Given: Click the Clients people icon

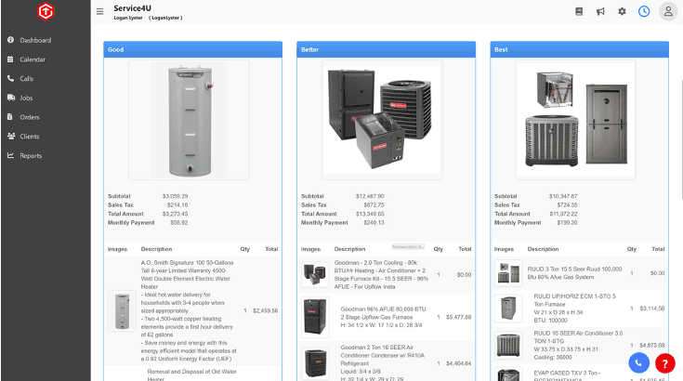Looking at the screenshot, I should pyautogui.click(x=11, y=136).
